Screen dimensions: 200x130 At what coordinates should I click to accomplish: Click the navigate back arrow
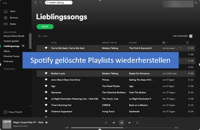click(x=36, y=3)
